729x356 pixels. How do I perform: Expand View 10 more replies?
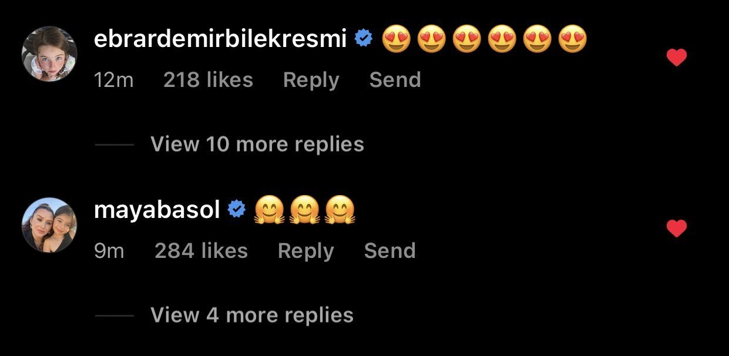point(257,145)
